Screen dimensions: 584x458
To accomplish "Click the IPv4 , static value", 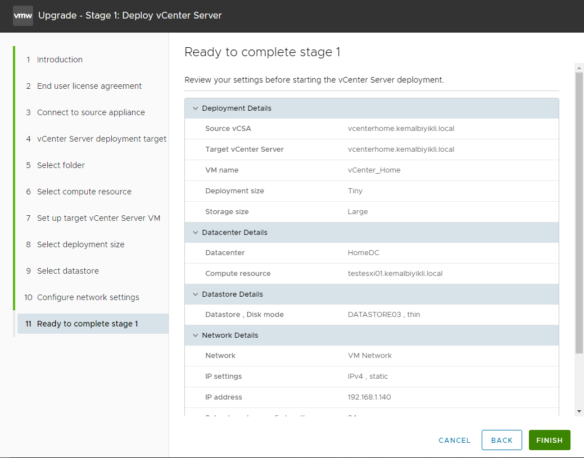I will click(368, 377).
